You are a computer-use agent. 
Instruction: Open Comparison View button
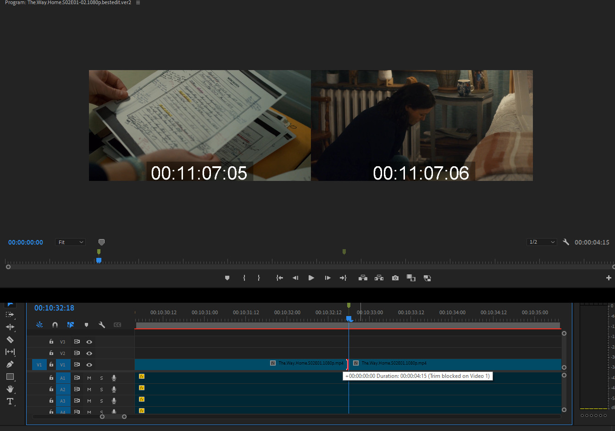[411, 278]
